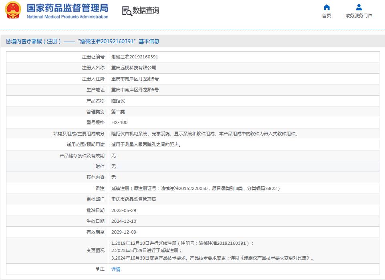Screen dimensions: 385x280
Task: Go to 首页 home label
Action: click(327, 16)
